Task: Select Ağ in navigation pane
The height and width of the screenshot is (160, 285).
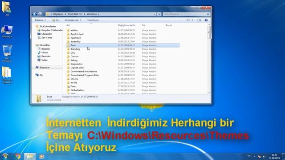Action: point(39,75)
